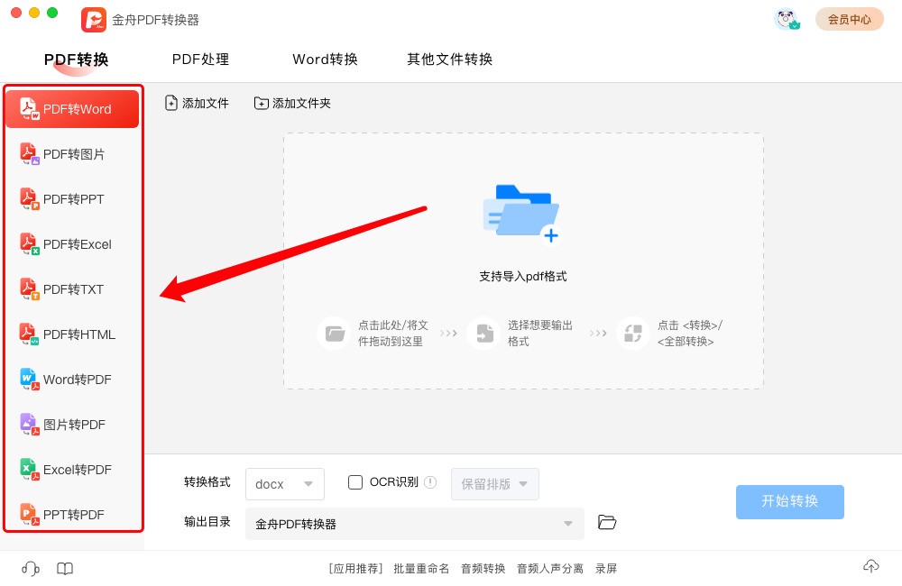Switch to the 其他文件转换 tab
Screen dimensions: 902x586
pos(448,60)
